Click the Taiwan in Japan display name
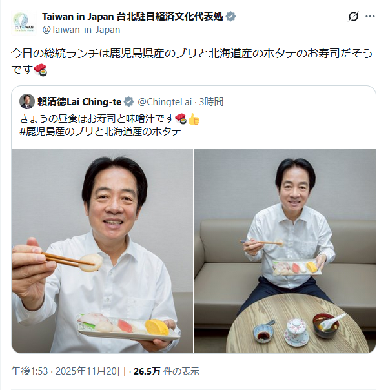 pyautogui.click(x=132, y=17)
